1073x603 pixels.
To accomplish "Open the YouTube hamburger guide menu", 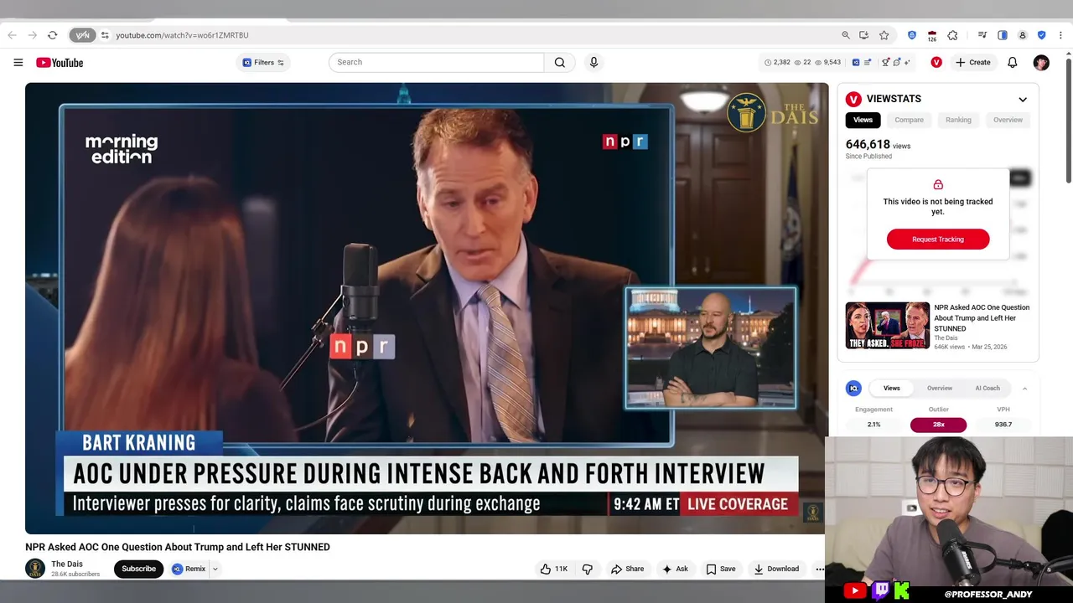I will click(x=18, y=63).
